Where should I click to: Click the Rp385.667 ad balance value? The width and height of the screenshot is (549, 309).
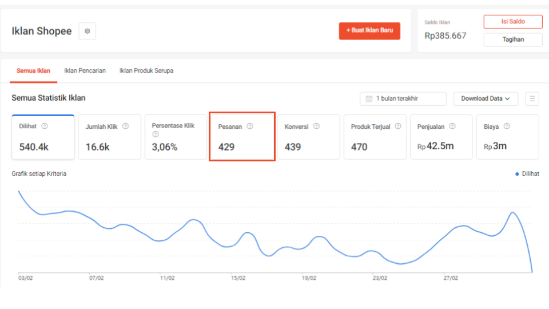click(x=445, y=35)
